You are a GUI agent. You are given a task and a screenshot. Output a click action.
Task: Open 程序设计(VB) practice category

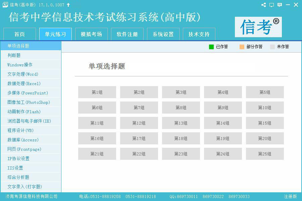(20, 130)
